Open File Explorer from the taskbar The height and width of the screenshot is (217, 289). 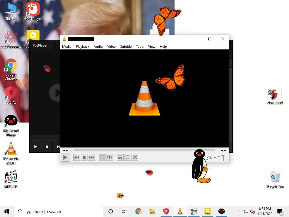(152, 211)
